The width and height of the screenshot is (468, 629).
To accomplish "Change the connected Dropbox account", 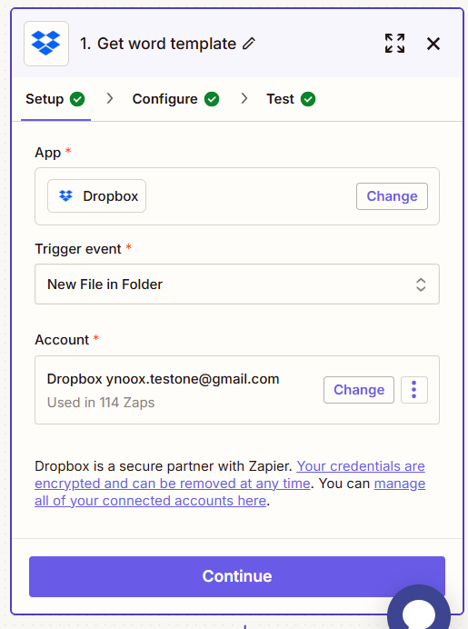I will coord(359,390).
